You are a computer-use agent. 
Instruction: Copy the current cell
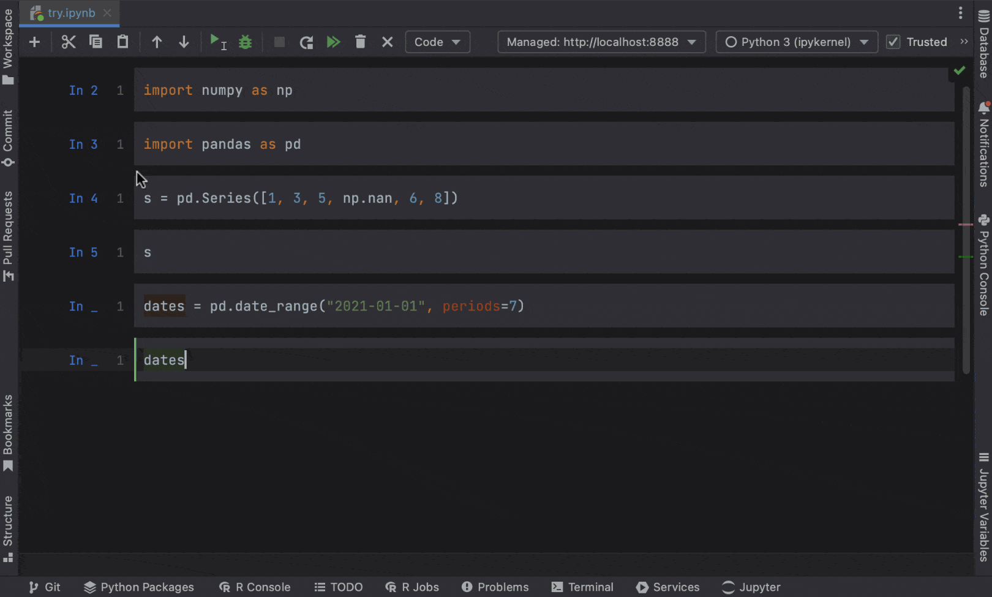pos(96,42)
